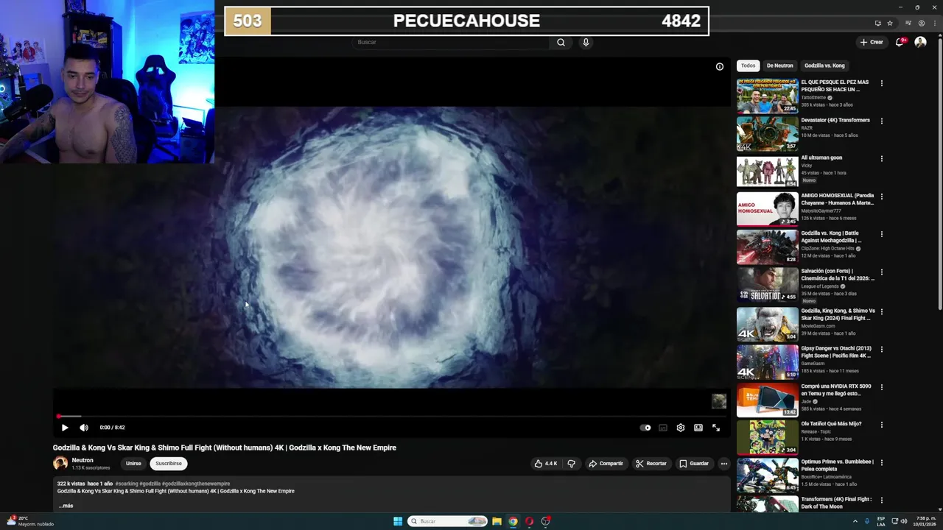Open the ESP LAA language indicator
This screenshot has height=530, width=943.
click(x=881, y=521)
